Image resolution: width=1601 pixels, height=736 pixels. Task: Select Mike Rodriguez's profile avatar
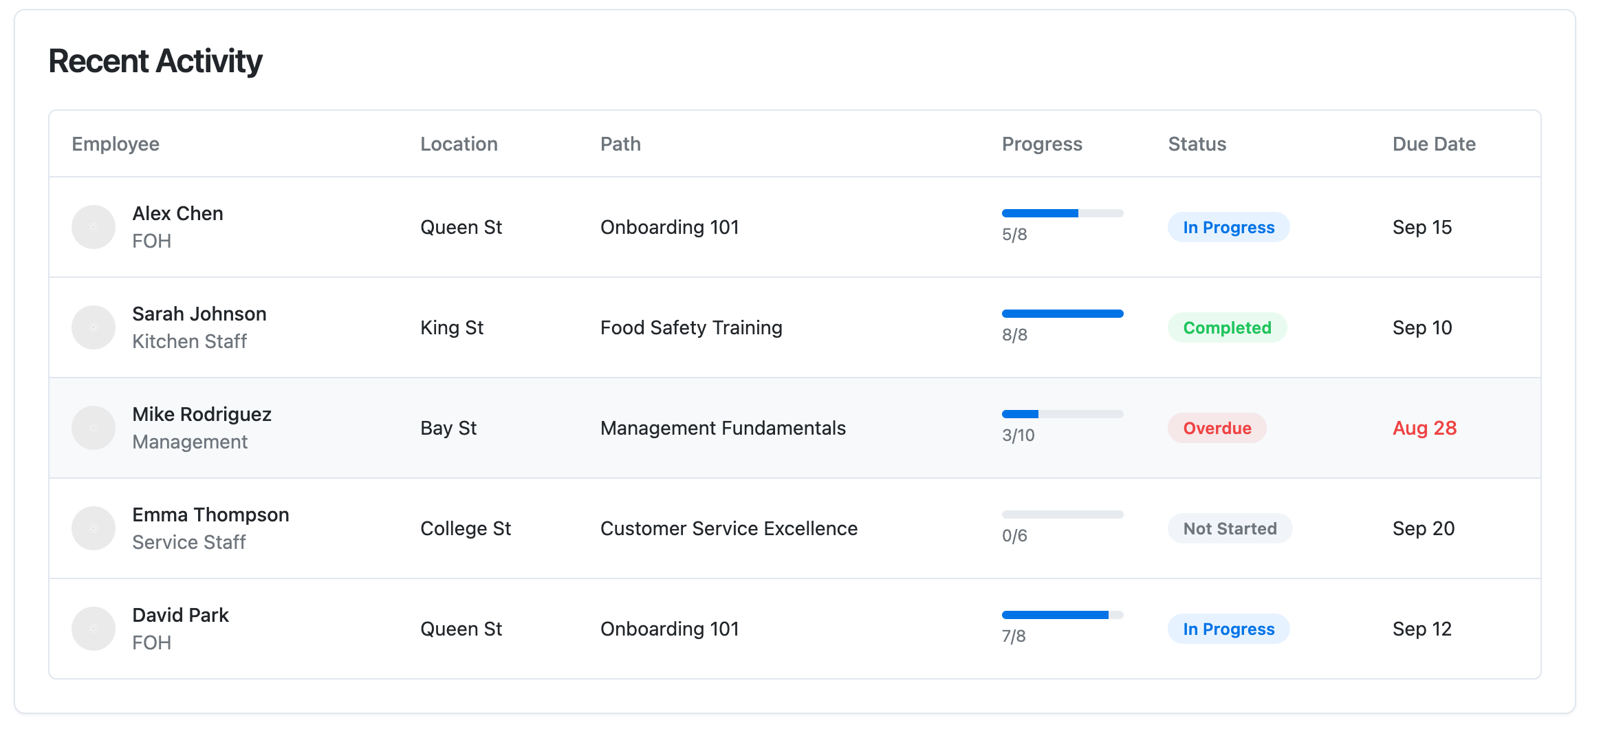(x=93, y=428)
